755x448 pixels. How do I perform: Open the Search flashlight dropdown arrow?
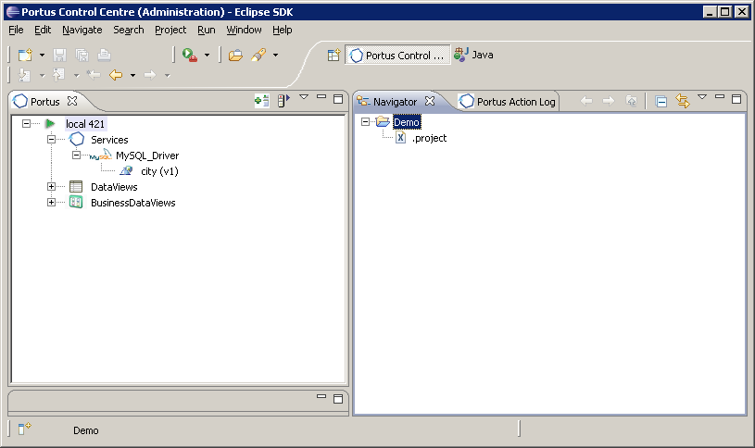pyautogui.click(x=275, y=56)
